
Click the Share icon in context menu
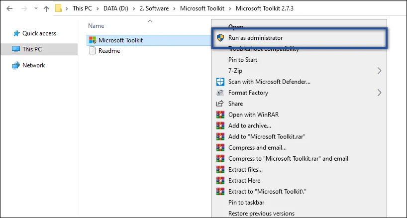(220, 104)
